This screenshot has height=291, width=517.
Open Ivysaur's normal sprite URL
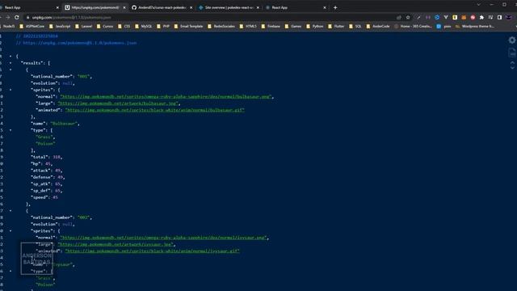click(163, 238)
